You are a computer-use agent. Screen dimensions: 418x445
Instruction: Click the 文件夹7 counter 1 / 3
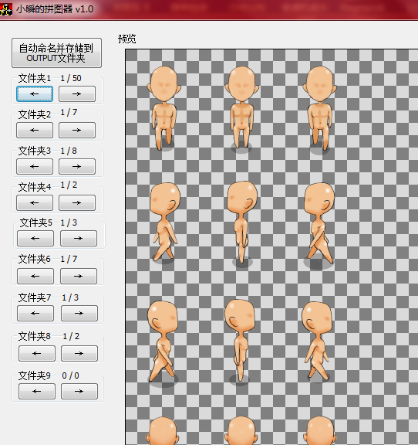(x=70, y=297)
